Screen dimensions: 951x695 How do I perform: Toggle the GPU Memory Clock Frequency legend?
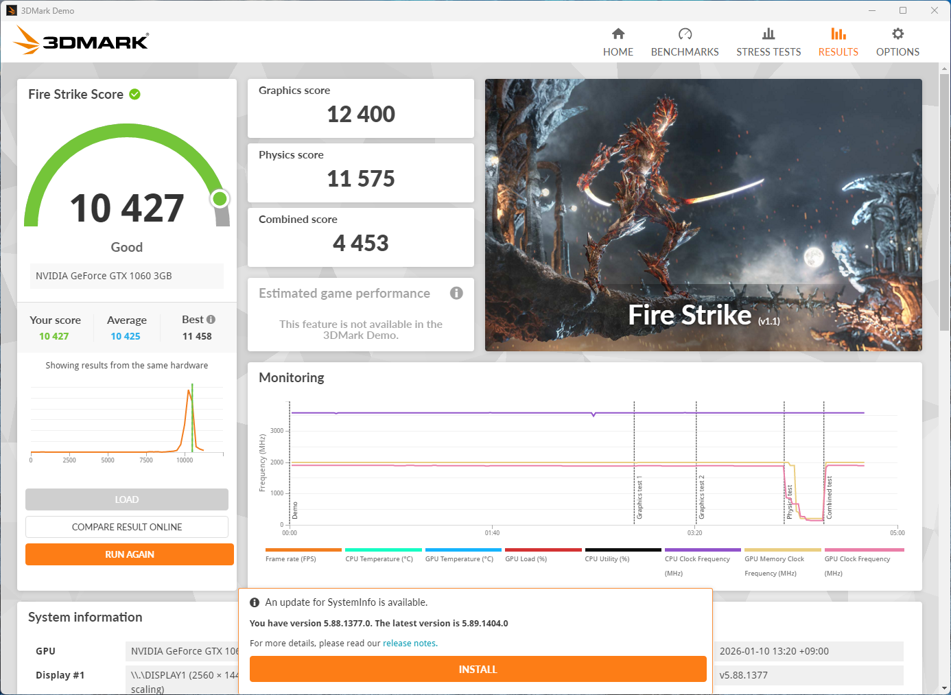click(x=782, y=563)
